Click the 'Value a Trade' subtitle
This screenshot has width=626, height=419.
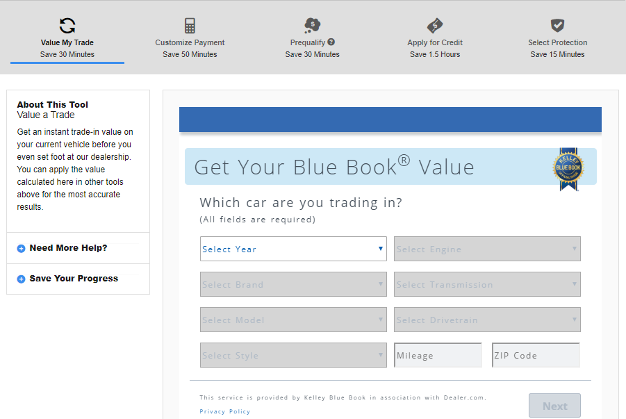tap(46, 115)
